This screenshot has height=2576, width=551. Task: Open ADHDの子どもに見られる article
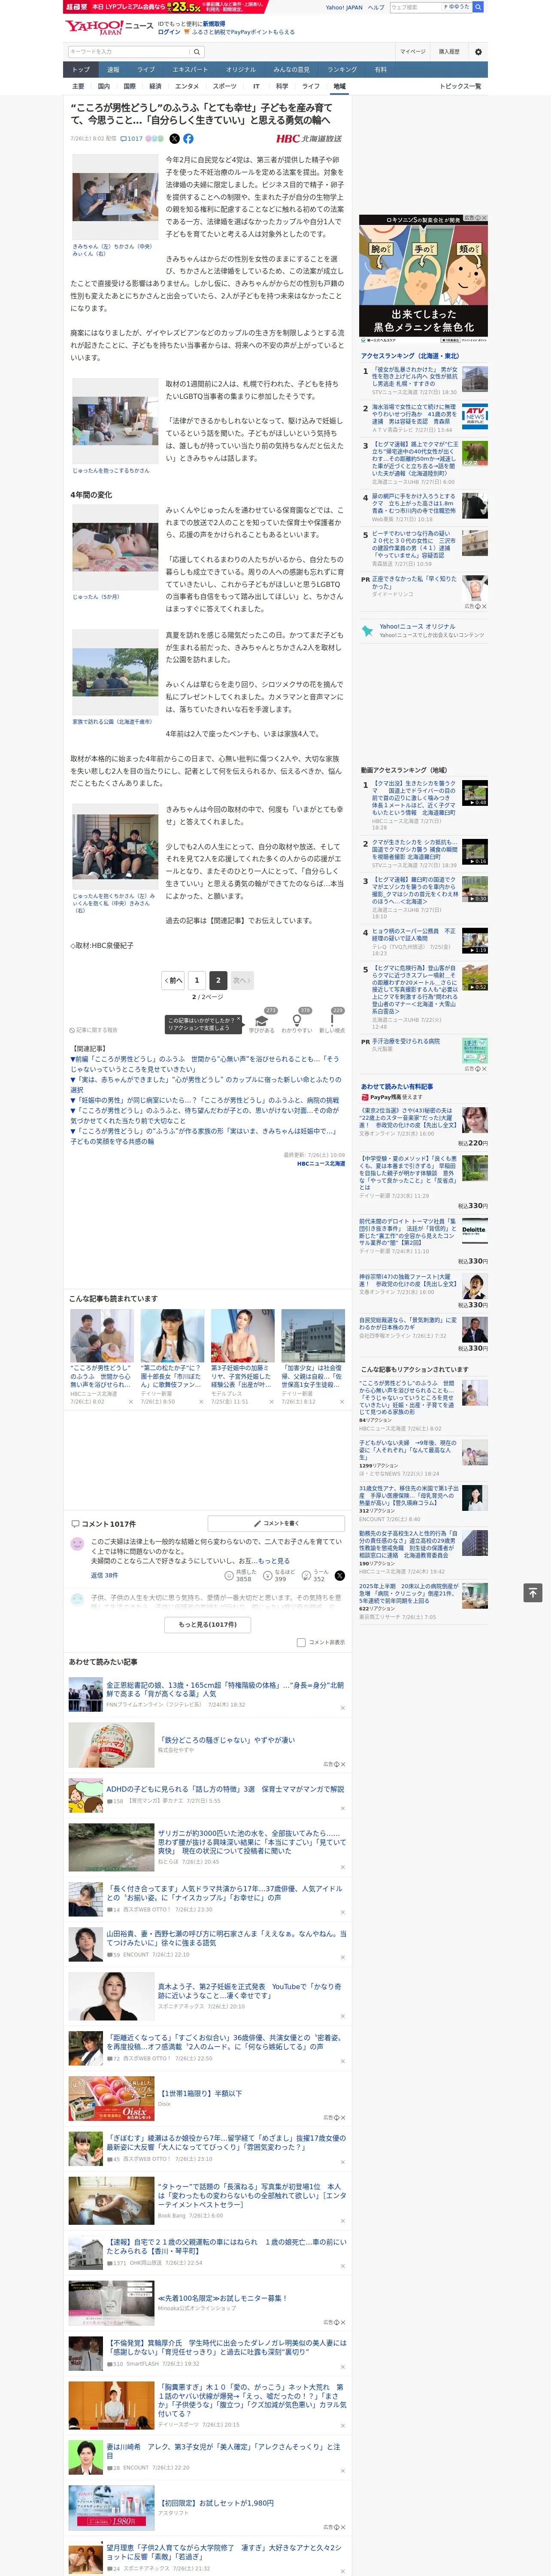tap(225, 1789)
